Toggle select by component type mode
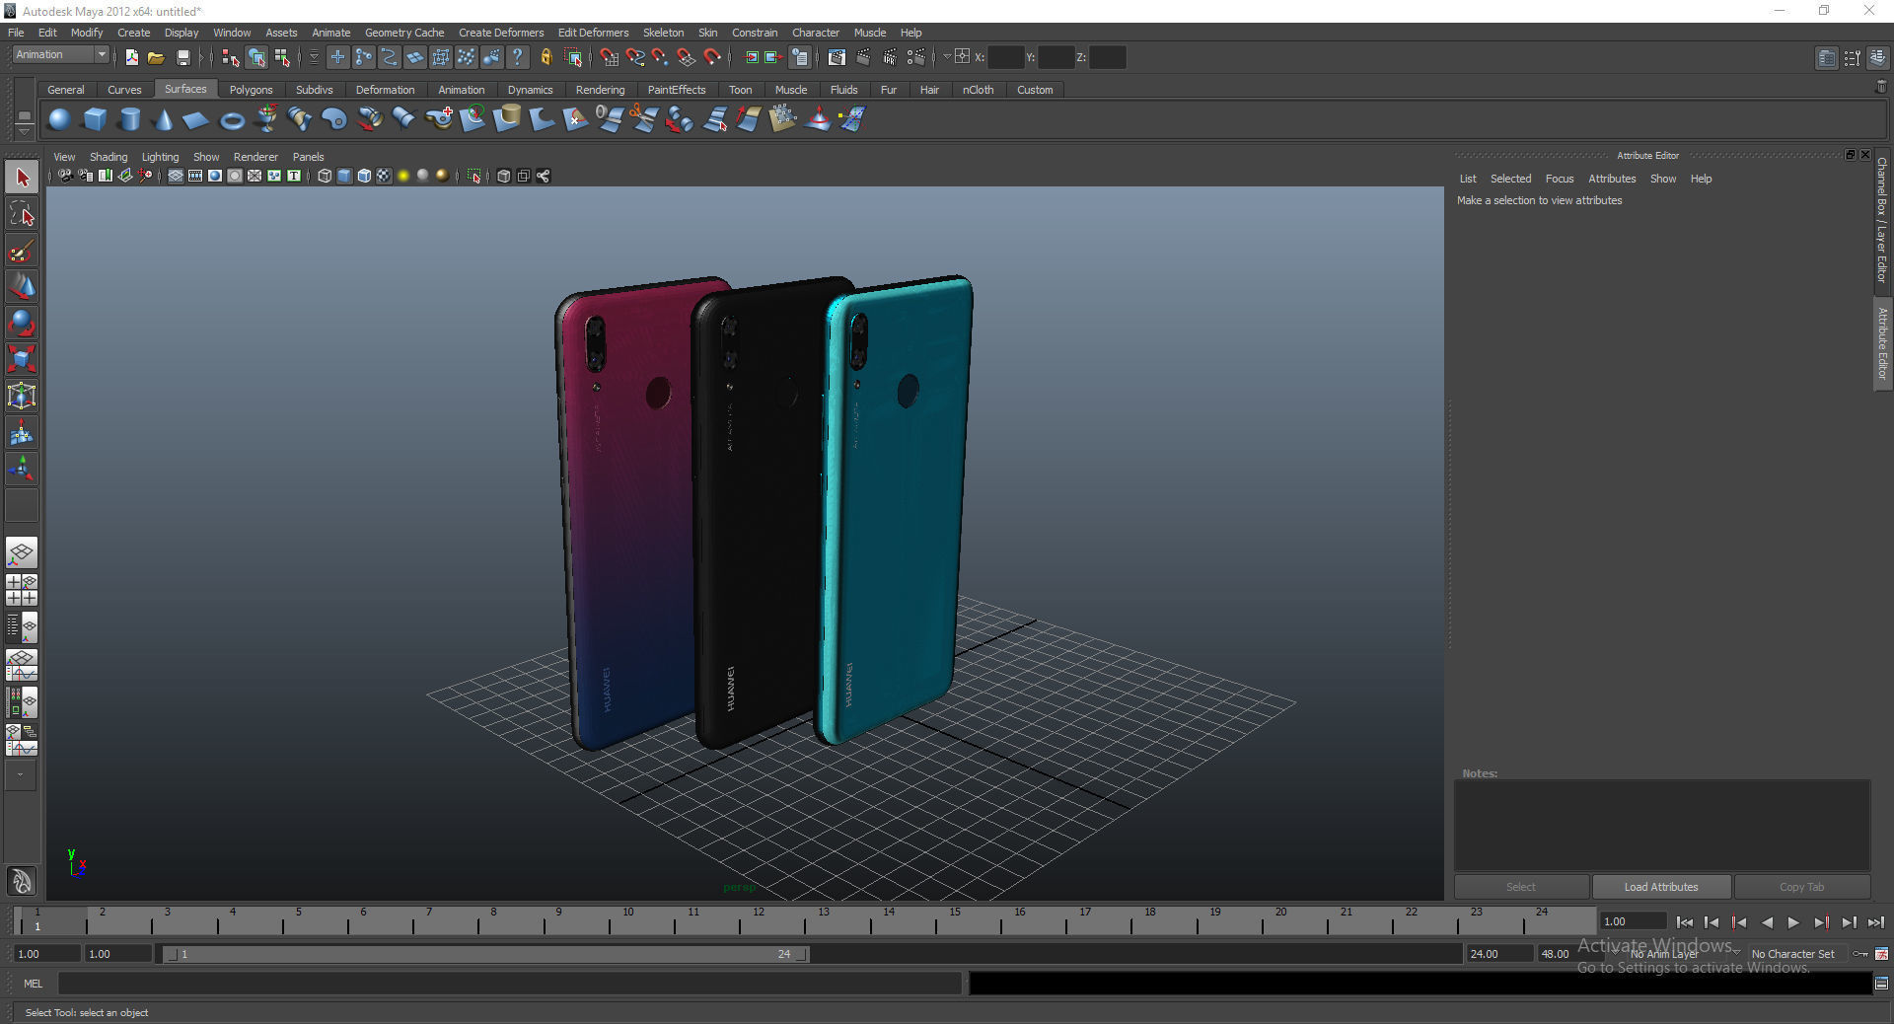 tap(282, 57)
